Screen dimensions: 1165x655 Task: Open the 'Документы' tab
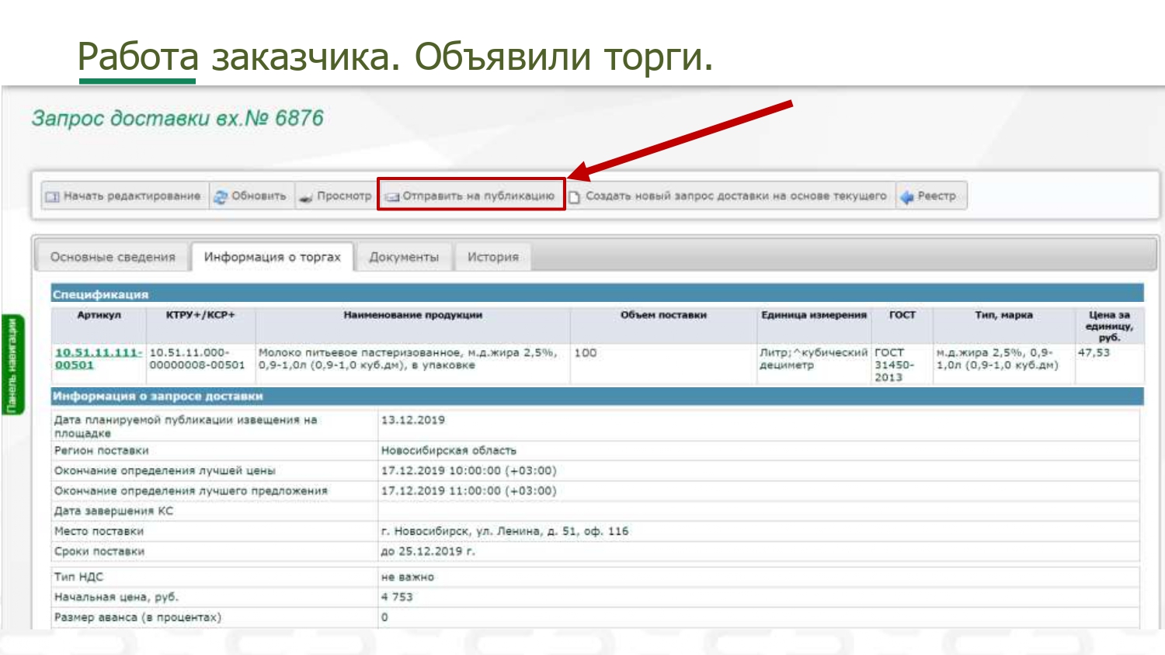tap(403, 257)
